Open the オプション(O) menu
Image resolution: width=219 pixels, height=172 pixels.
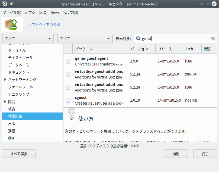[x=36, y=12]
